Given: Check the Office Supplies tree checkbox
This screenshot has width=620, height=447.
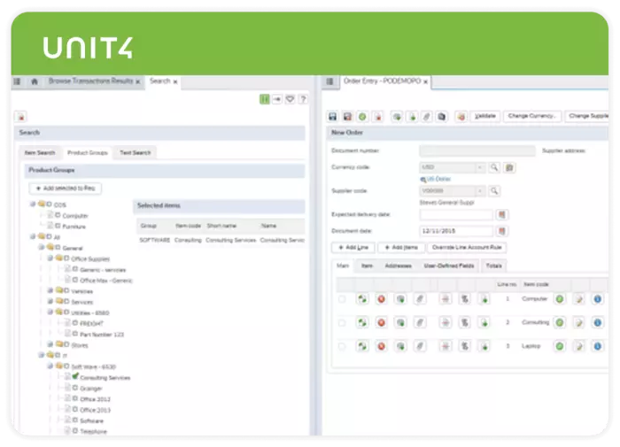Looking at the screenshot, I should [x=66, y=258].
